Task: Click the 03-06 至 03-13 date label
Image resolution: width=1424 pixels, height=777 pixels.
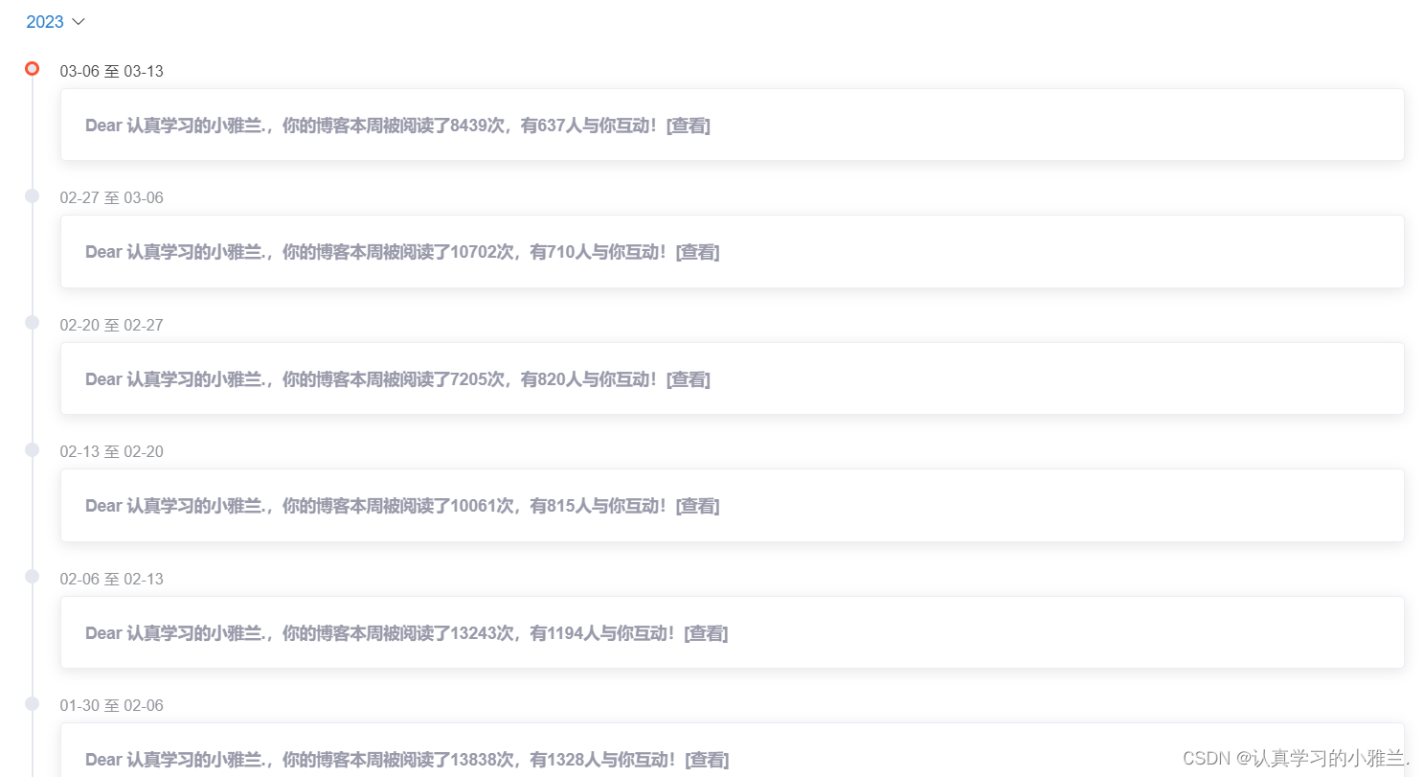Action: pyautogui.click(x=111, y=72)
